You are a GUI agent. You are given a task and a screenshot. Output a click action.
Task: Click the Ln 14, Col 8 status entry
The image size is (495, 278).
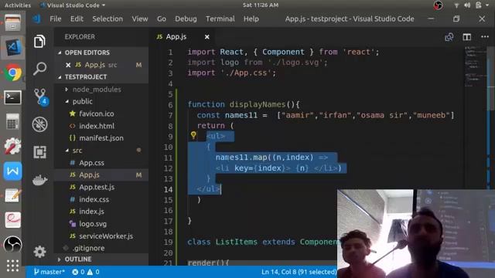click(x=299, y=272)
